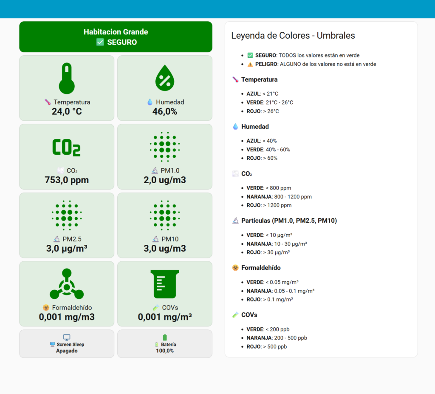Image resolution: width=435 pixels, height=394 pixels.
Task: Click test tube emoji beside legend COVs heading
Action: 235,315
